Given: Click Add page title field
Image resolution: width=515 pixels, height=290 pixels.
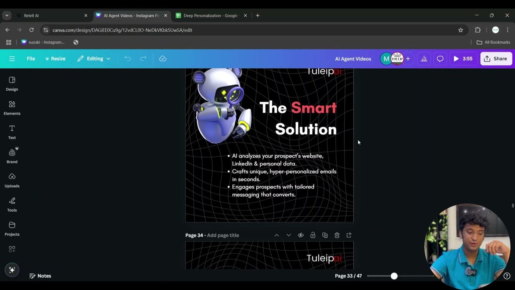Looking at the screenshot, I should tap(223, 235).
